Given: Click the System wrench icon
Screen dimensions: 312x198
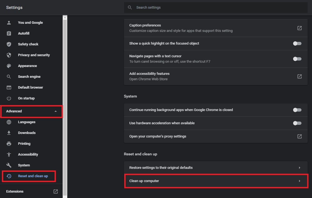Looking at the screenshot, I should (9, 165).
